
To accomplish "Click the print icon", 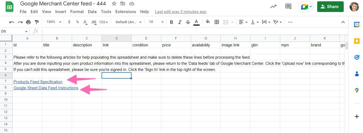I will pos(28,22).
